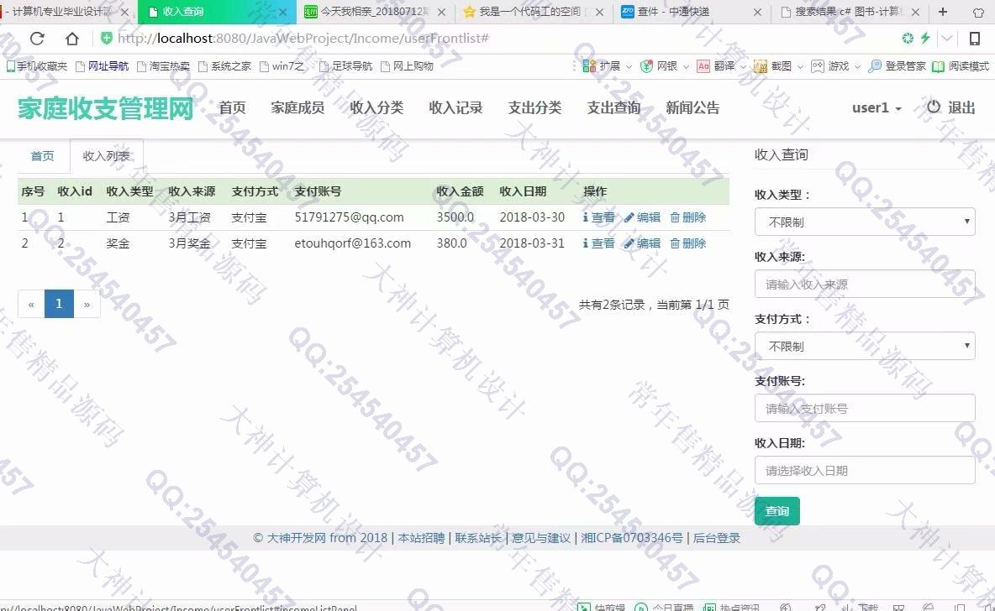Edit the 3月工资 income row
The image size is (995, 611).
[642, 217]
